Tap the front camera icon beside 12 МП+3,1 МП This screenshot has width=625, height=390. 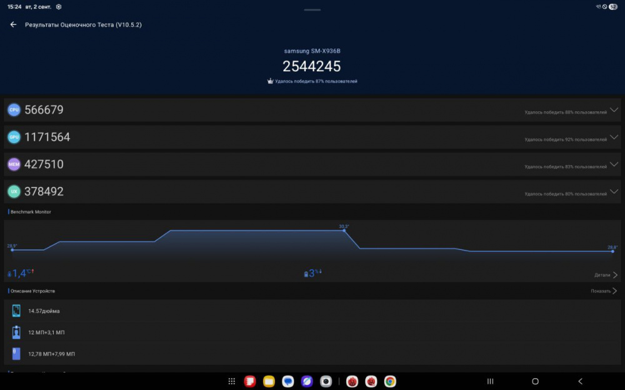(16, 332)
